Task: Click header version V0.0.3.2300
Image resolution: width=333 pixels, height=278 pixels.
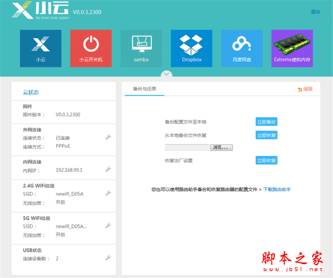Action: click(x=87, y=12)
